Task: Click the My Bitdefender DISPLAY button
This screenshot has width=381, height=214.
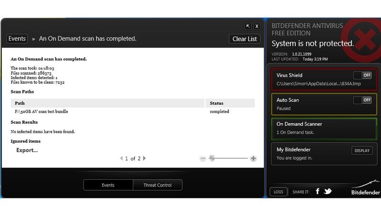Action: click(362, 150)
